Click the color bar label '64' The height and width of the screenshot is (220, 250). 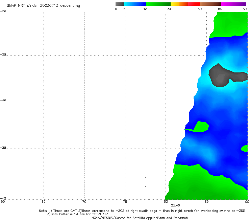tap(220, 9)
